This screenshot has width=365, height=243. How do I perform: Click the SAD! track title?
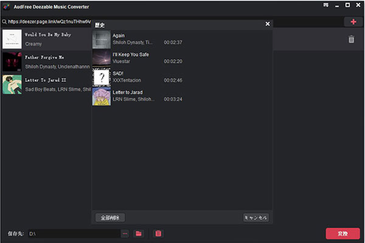click(118, 74)
